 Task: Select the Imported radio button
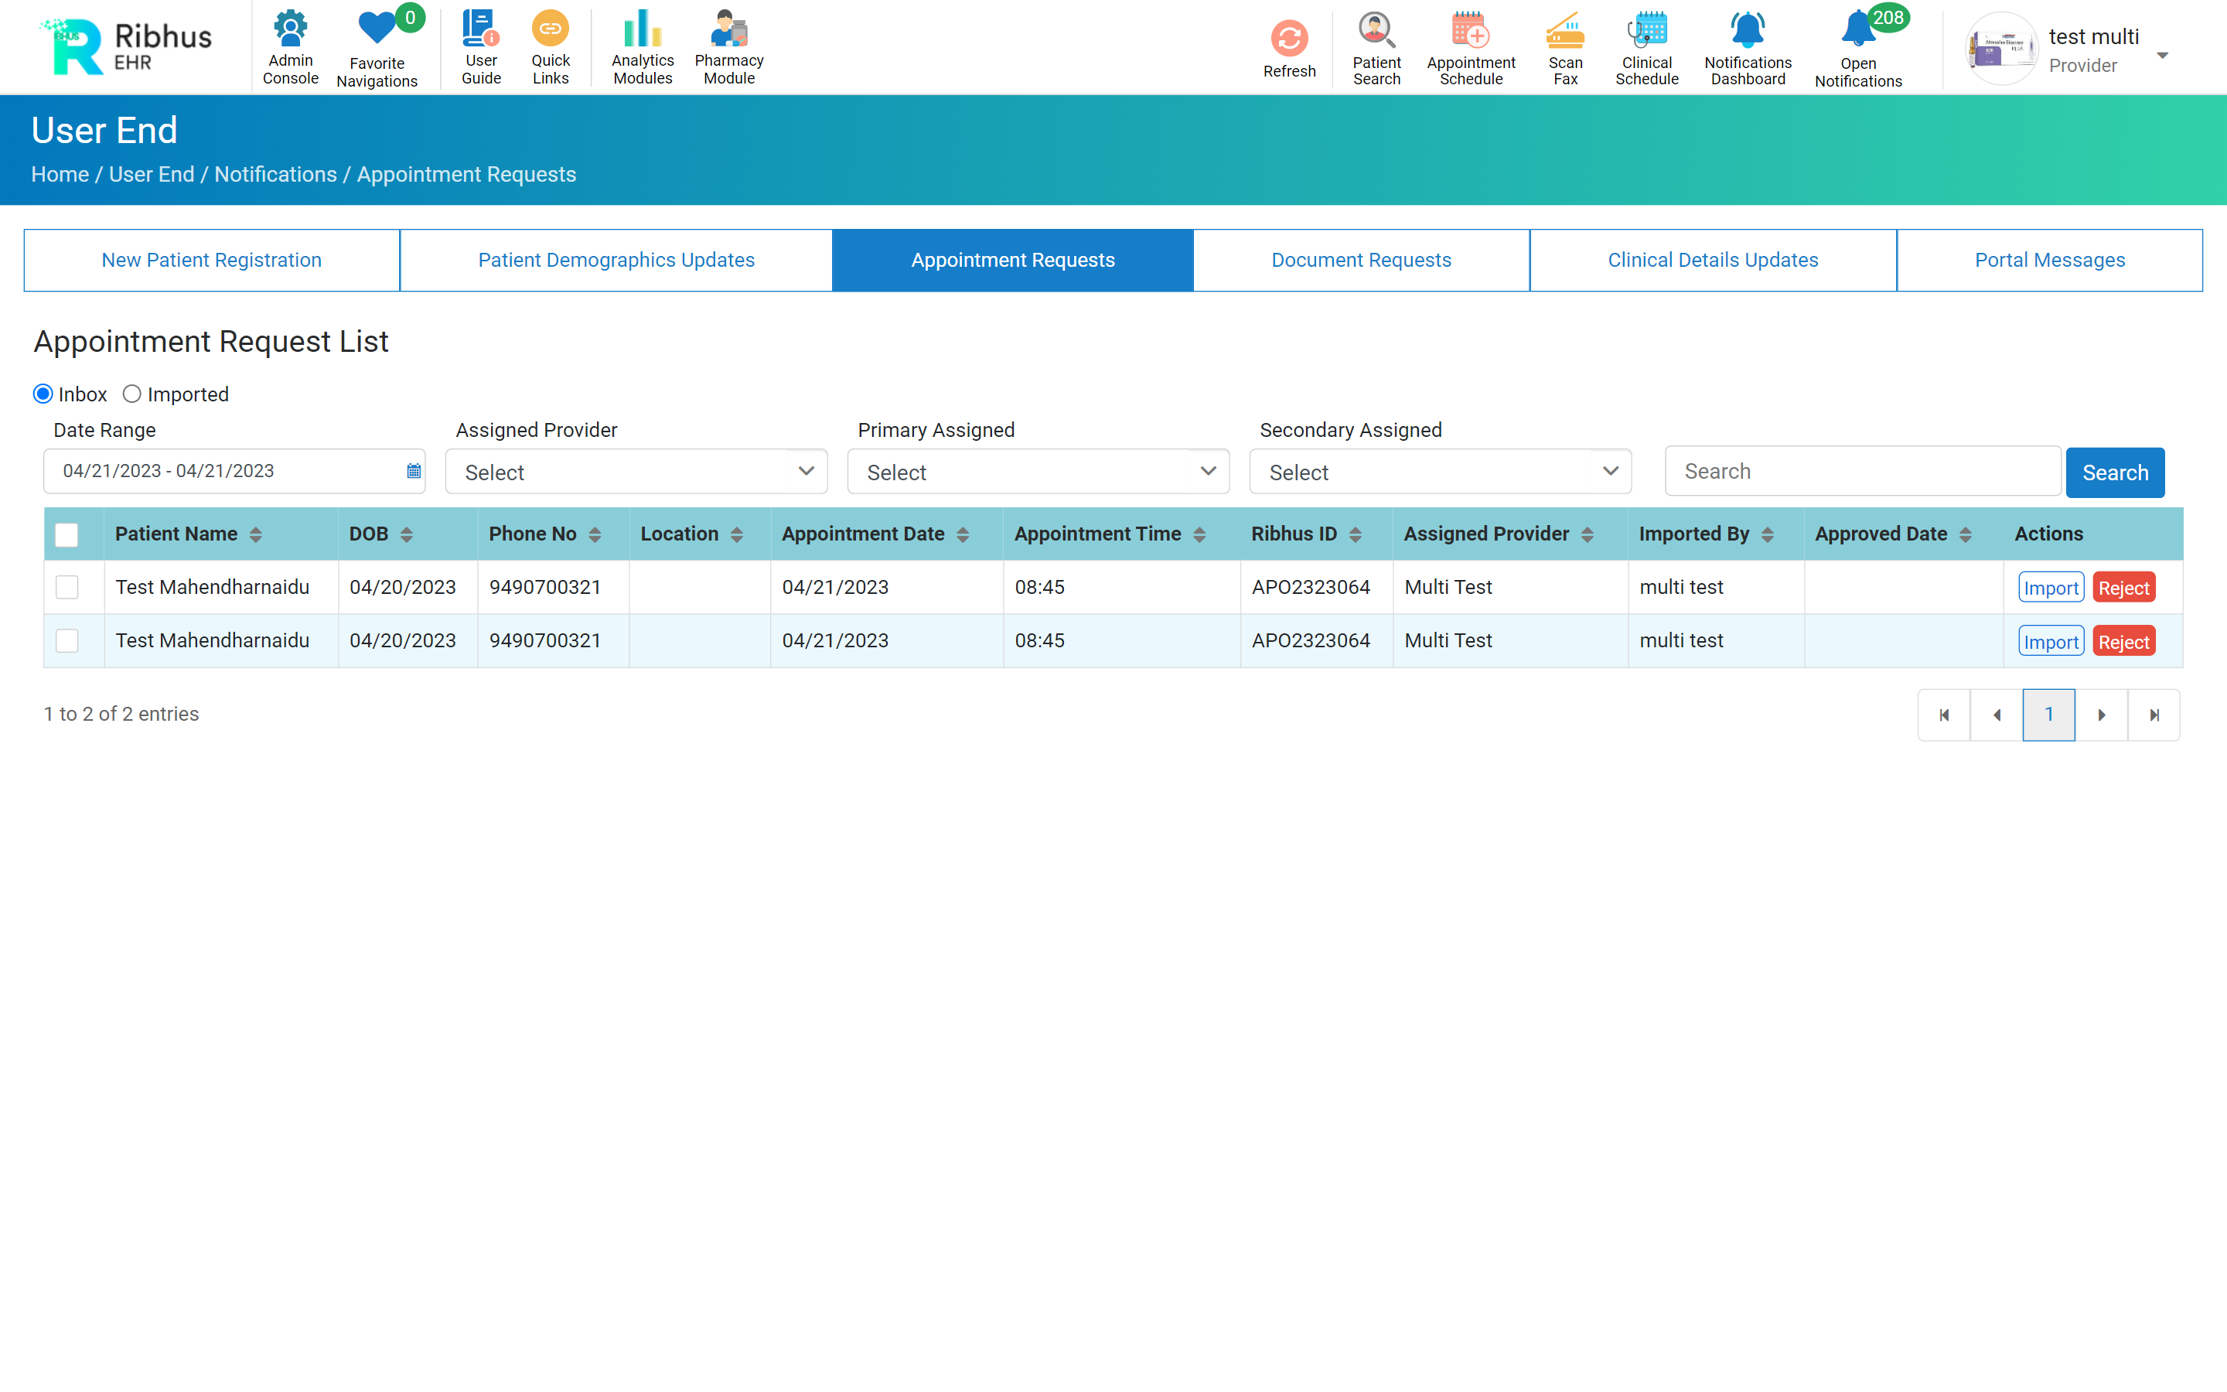point(131,394)
